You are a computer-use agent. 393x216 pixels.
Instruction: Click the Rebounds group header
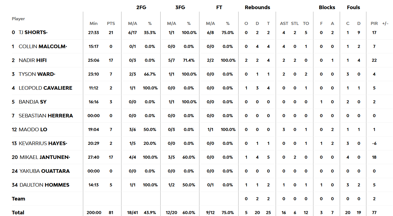pyautogui.click(x=257, y=7)
